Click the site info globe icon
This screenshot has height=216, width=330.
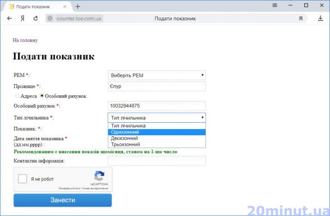(x=50, y=19)
